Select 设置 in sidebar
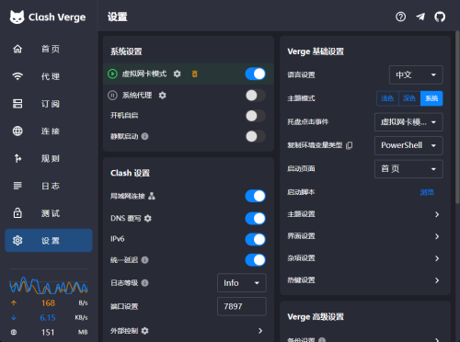This screenshot has height=342, width=460. point(49,241)
